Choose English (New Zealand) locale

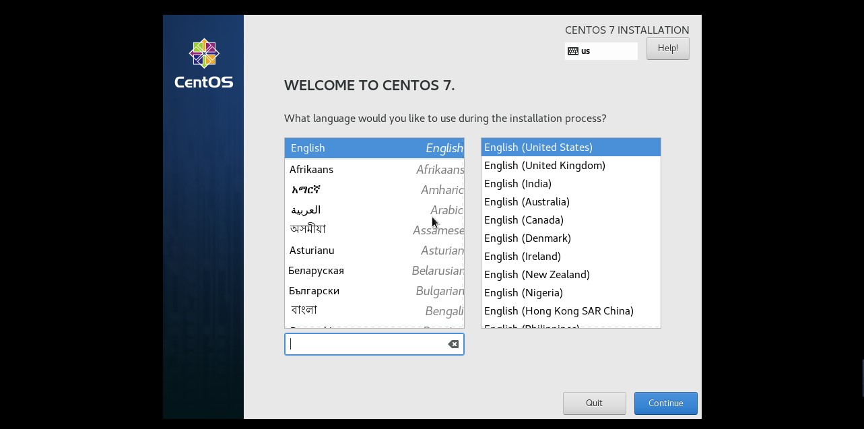570,274
